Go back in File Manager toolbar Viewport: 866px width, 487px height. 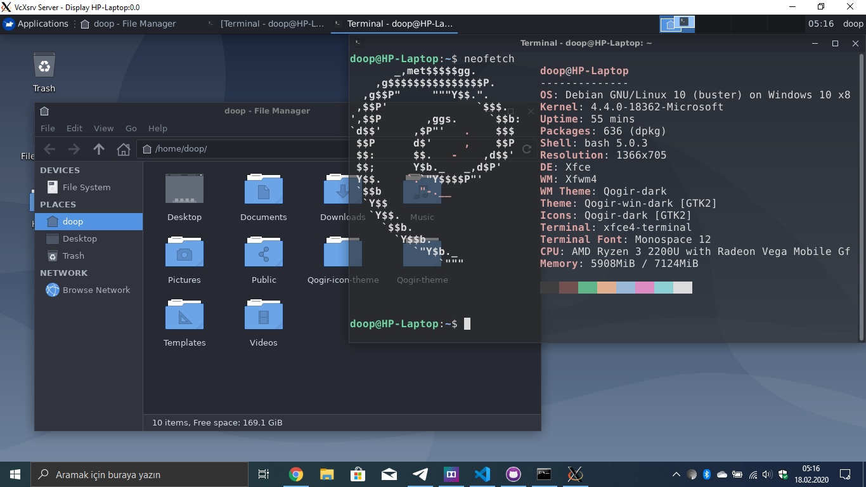tap(49, 149)
